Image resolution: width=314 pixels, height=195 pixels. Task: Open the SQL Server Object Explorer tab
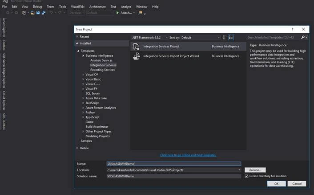coord(4,70)
